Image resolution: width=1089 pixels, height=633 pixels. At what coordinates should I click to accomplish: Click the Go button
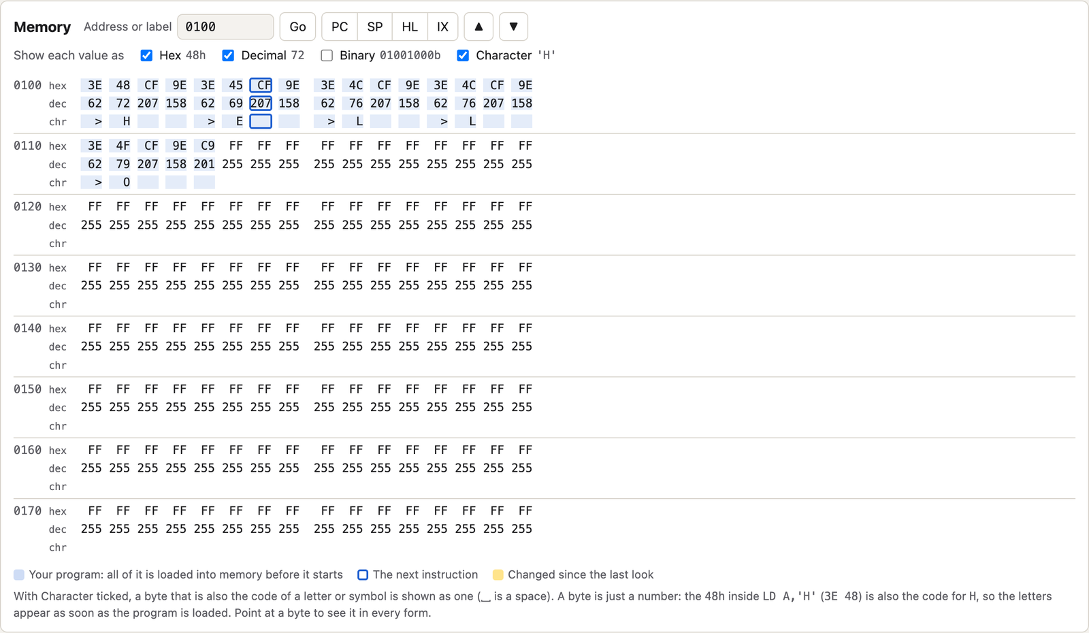coord(297,27)
